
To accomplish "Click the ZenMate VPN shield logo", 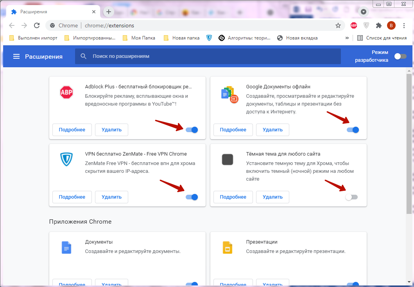I will tap(66, 159).
